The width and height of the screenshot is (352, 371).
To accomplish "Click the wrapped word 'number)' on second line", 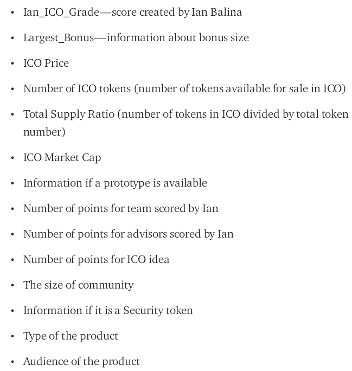I will [x=44, y=132].
